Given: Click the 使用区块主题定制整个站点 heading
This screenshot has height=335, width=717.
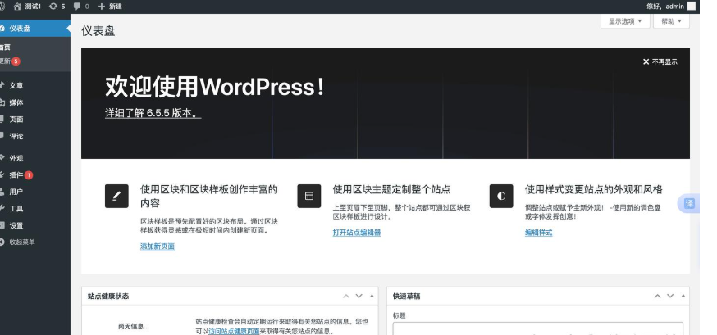Looking at the screenshot, I should coord(391,189).
